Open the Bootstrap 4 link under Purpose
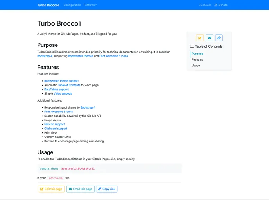 tap(45, 56)
